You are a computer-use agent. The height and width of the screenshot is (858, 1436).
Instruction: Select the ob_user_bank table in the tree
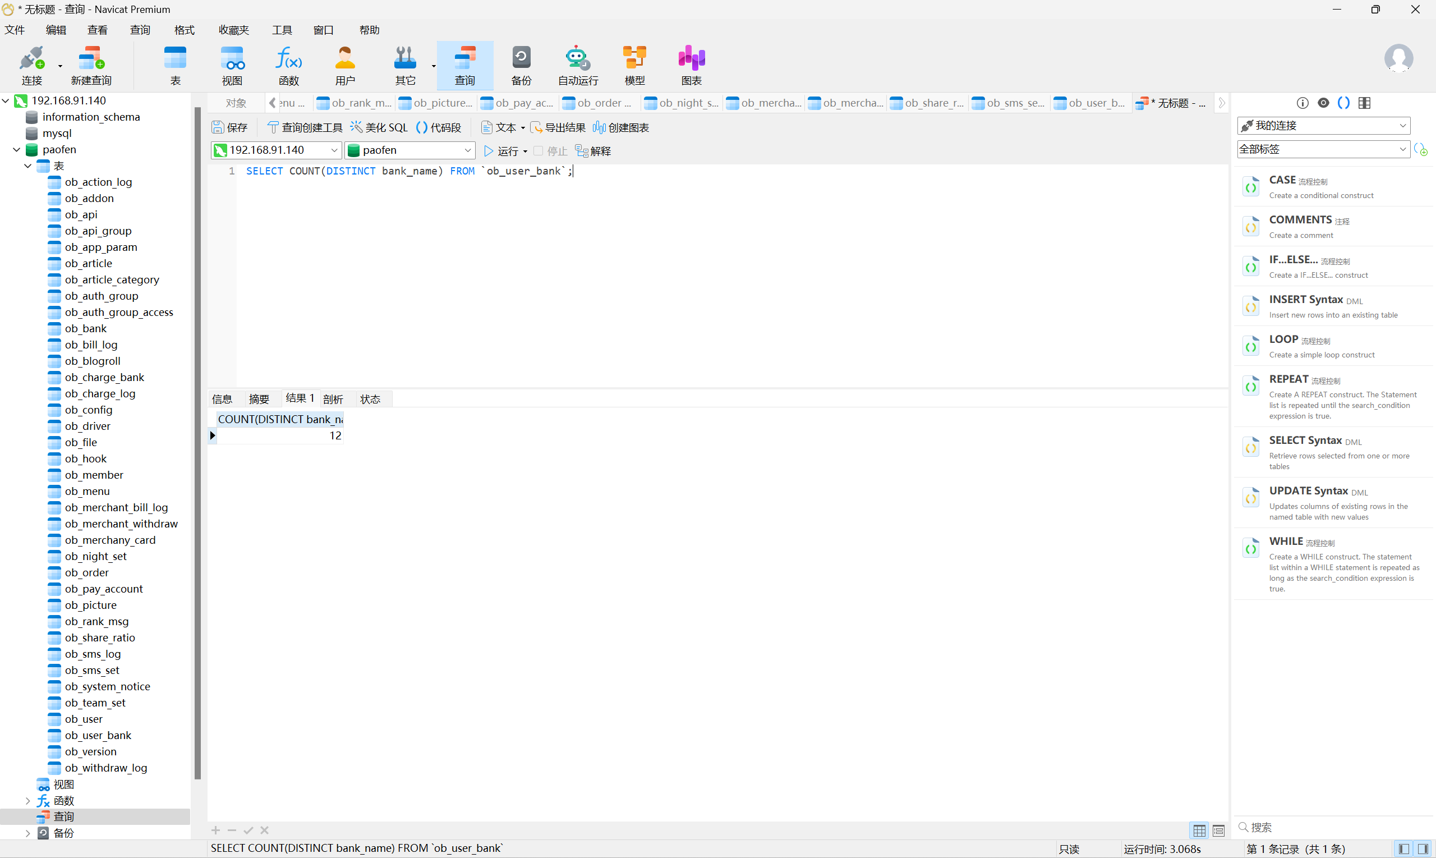coord(98,736)
